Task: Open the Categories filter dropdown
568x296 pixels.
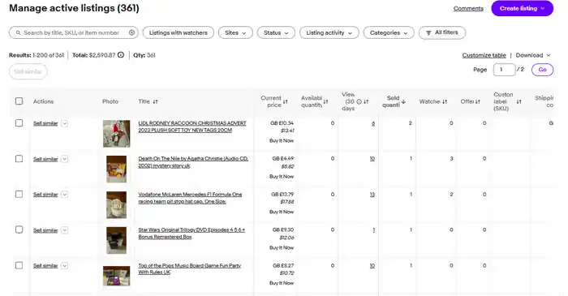Action: point(389,32)
